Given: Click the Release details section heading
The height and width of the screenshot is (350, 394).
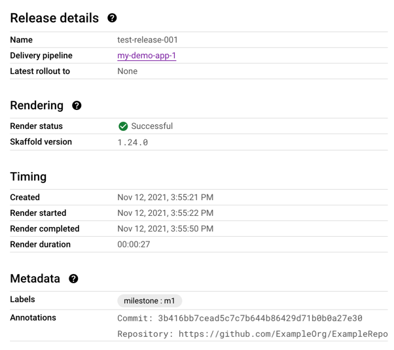Looking at the screenshot, I should point(54,18).
